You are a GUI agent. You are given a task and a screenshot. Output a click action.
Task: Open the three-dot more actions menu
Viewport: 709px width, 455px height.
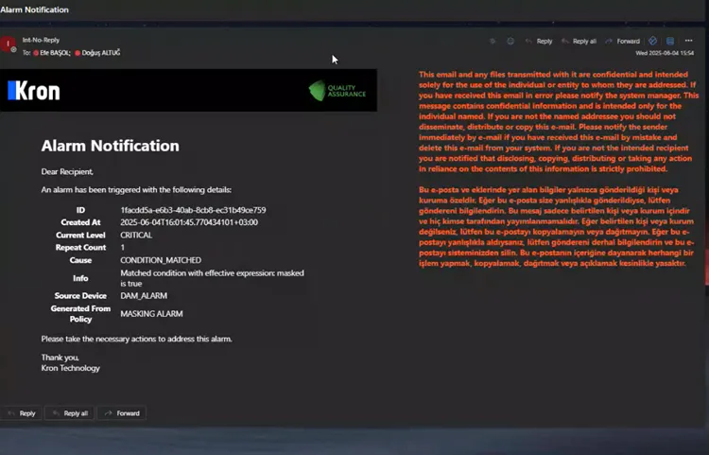tap(688, 41)
